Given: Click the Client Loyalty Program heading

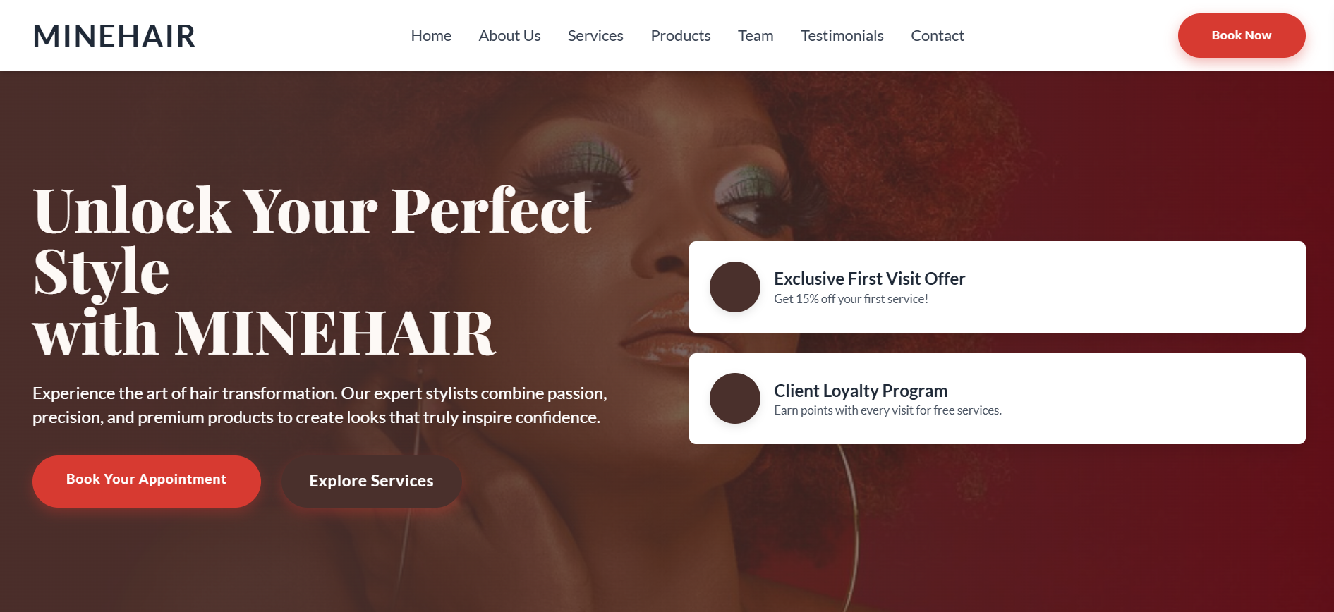Looking at the screenshot, I should 861,391.
